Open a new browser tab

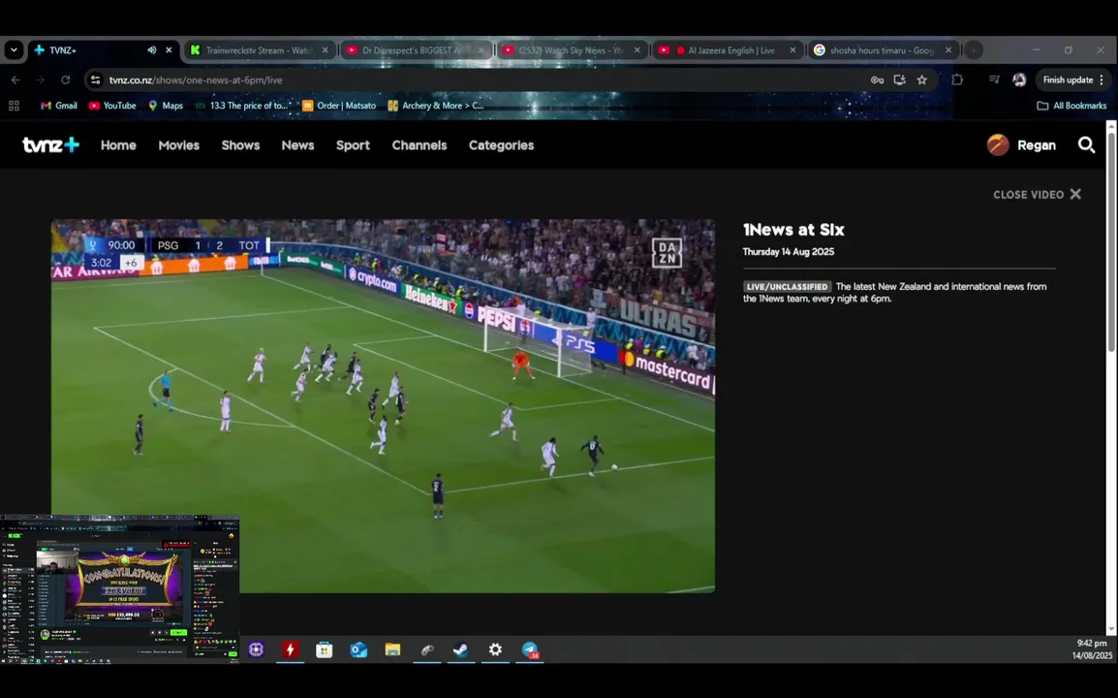(974, 50)
